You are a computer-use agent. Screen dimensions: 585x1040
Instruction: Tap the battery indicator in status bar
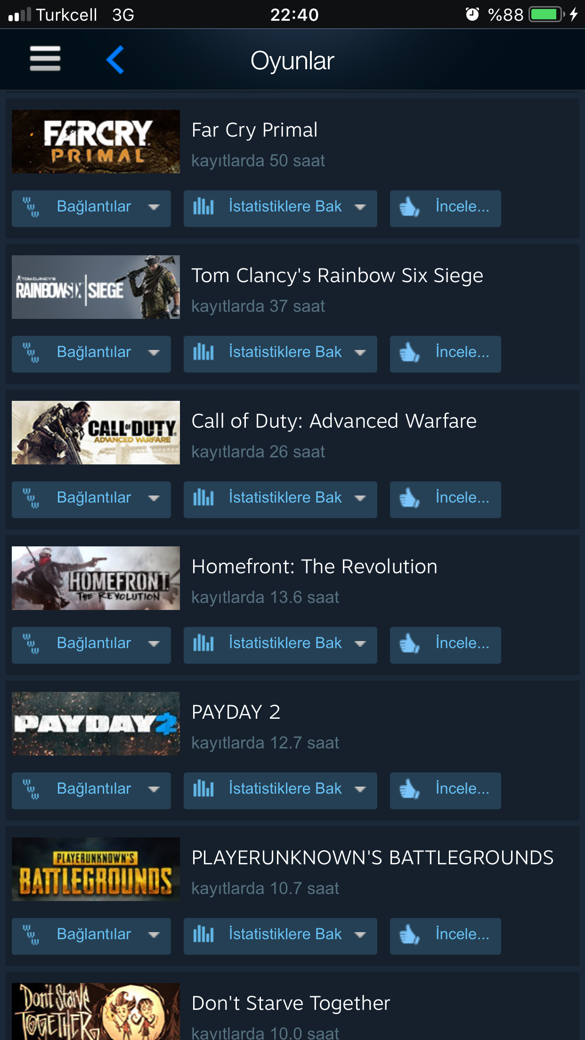pos(546,15)
